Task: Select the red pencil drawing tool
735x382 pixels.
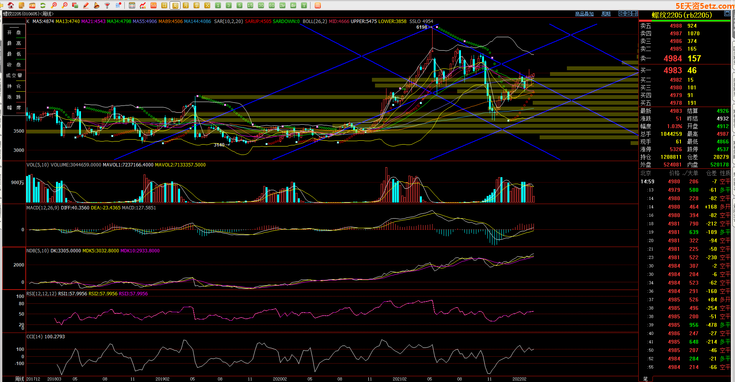Action: coord(86,5)
